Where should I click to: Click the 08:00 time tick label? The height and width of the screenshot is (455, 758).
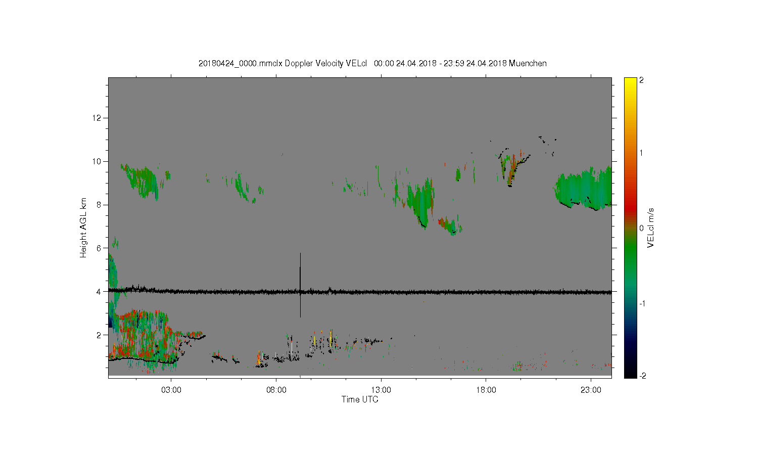(276, 390)
